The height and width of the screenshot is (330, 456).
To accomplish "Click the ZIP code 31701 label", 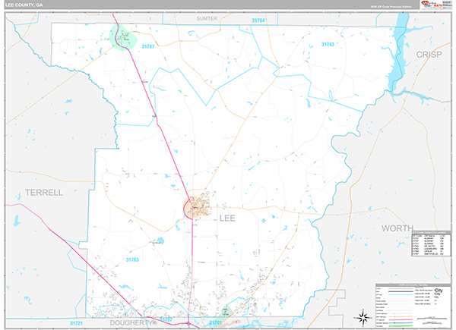I will pos(216,322).
